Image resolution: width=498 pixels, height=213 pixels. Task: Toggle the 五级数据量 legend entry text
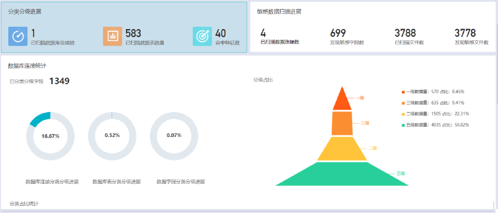[437, 125]
